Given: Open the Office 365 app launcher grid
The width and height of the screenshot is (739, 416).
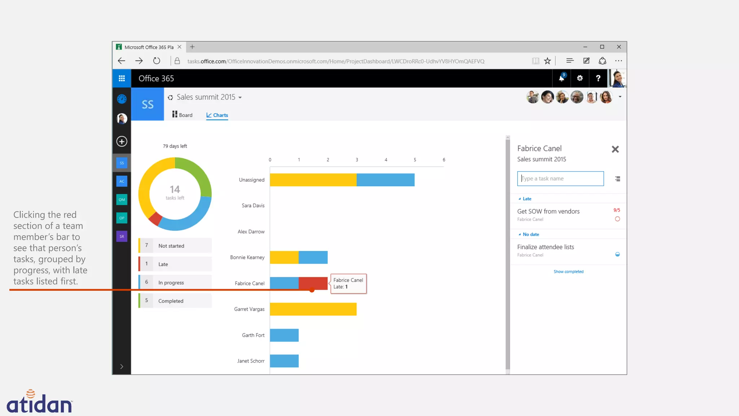Looking at the screenshot, I should pyautogui.click(x=122, y=78).
